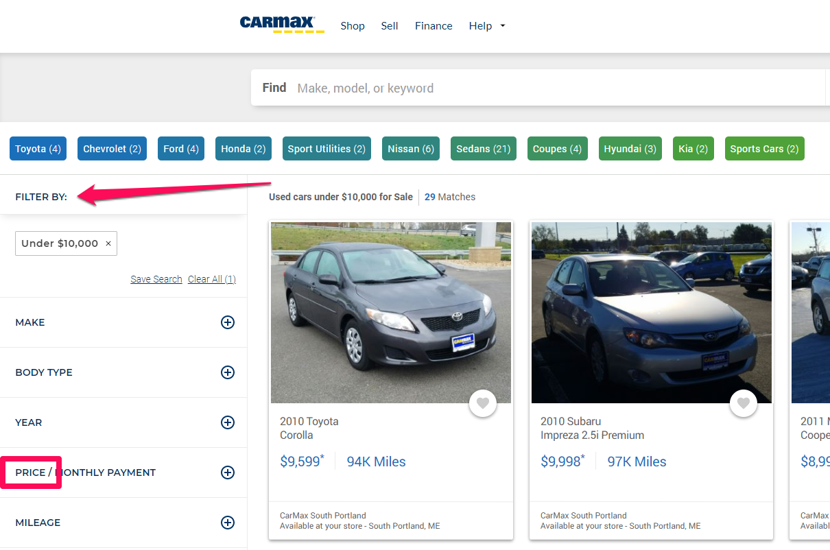This screenshot has height=550, width=830.
Task: Open the 2010 Toyota Corolla photo
Action: pos(391,312)
